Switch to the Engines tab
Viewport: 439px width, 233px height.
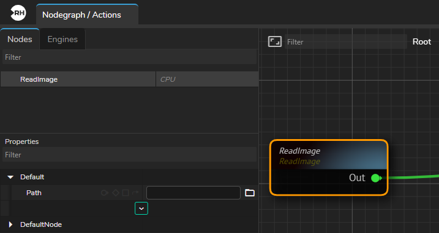(62, 40)
